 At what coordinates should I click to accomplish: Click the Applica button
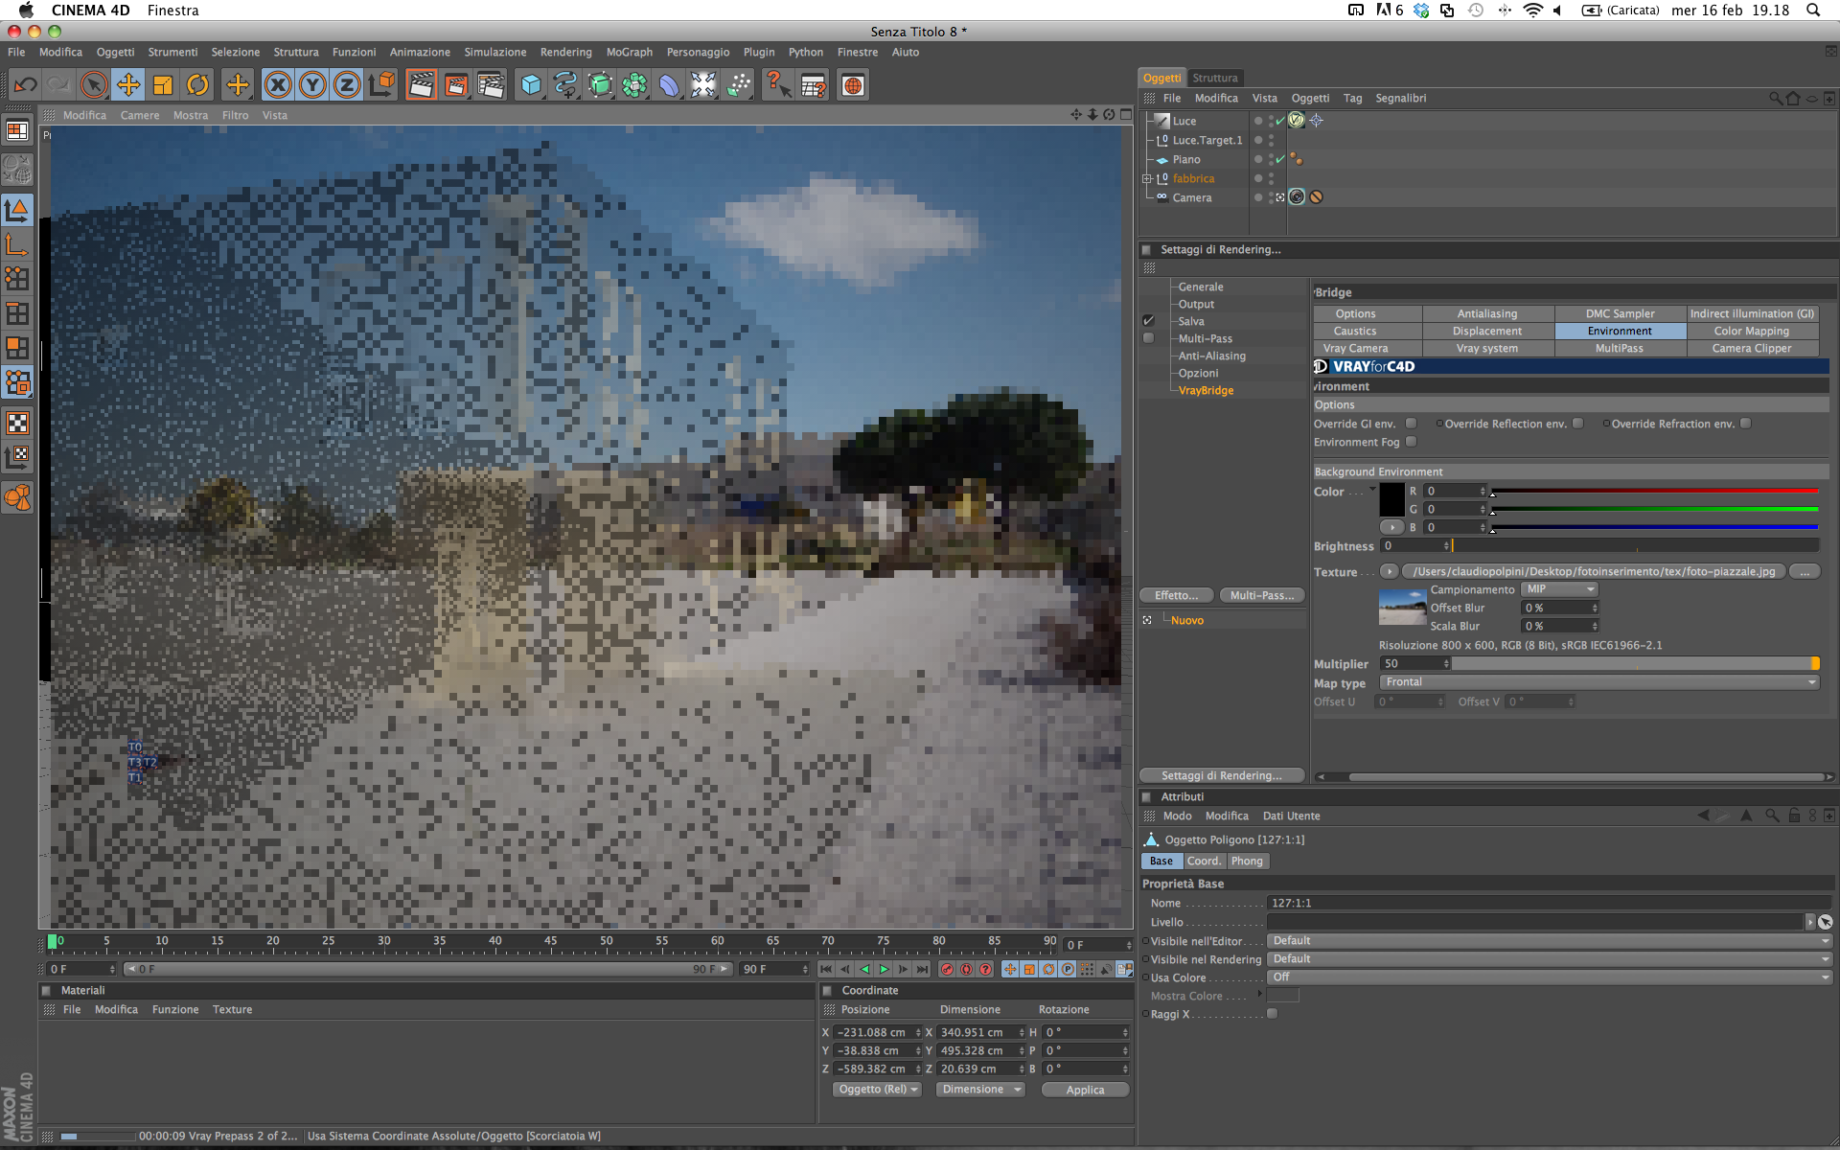coord(1085,1090)
